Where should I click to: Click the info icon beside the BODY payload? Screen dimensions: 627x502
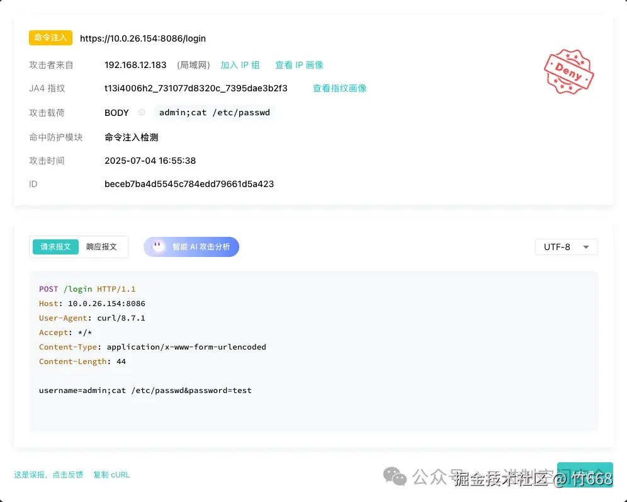[x=143, y=113]
